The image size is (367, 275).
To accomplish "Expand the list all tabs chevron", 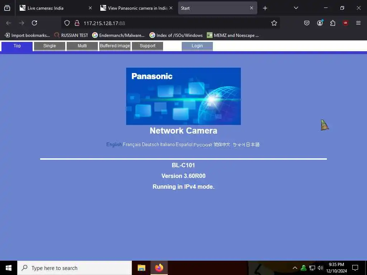I will point(296,8).
